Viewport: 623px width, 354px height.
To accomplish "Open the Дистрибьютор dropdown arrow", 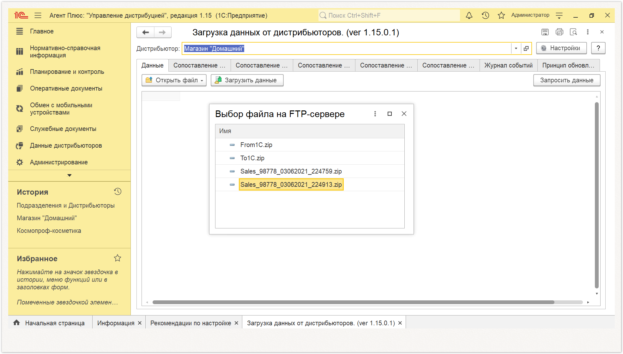I will pyautogui.click(x=516, y=48).
